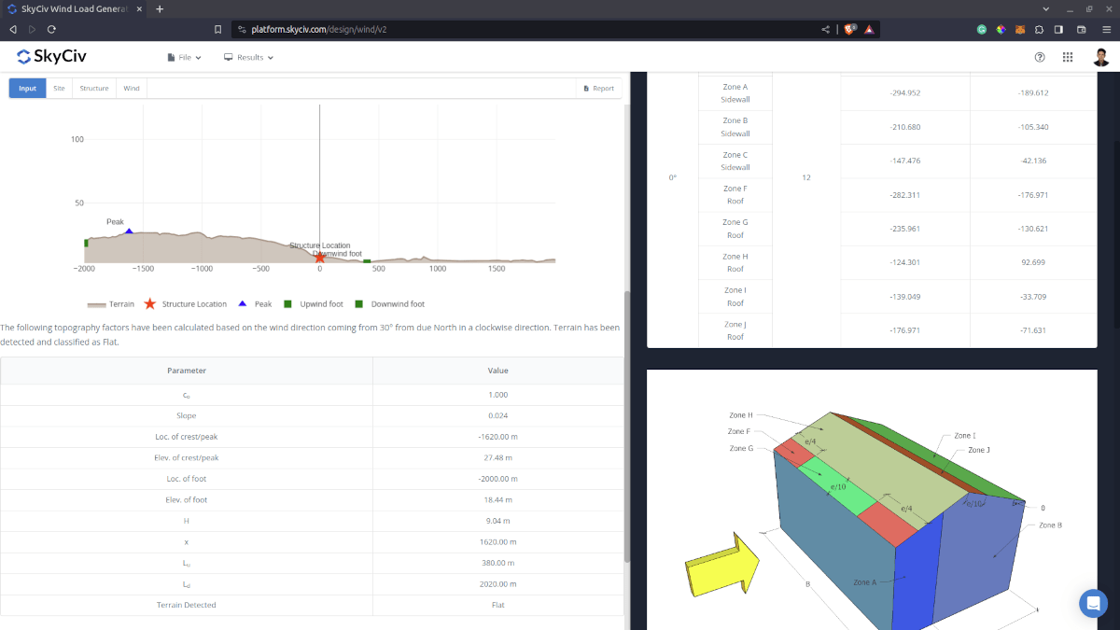Open the File dropdown menu
Viewport: 1120px width, 630px height.
184,57
